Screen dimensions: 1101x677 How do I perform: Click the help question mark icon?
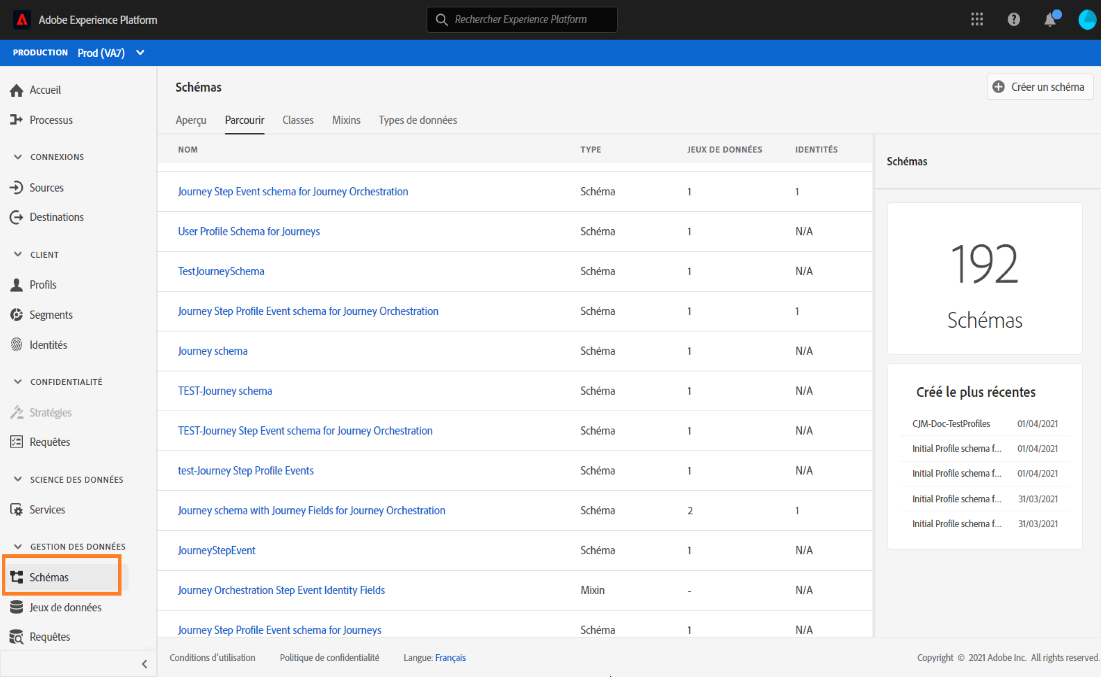[x=1014, y=19]
